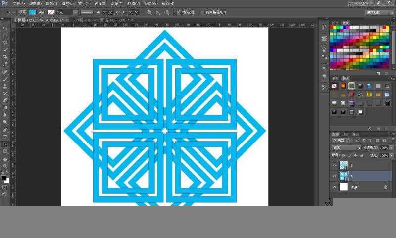The width and height of the screenshot is (396, 238).
Task: Select the Pen tool
Action: [x=5, y=130]
